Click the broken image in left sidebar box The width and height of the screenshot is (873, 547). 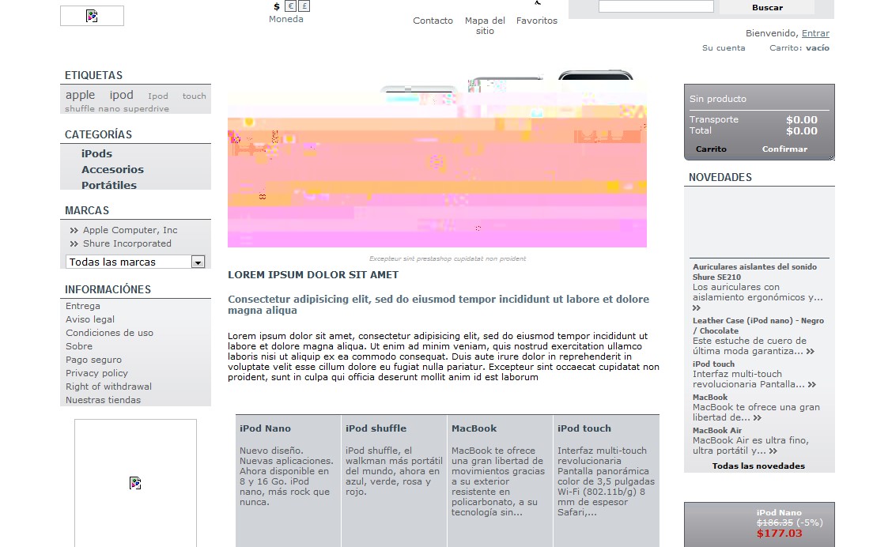pyautogui.click(x=135, y=483)
